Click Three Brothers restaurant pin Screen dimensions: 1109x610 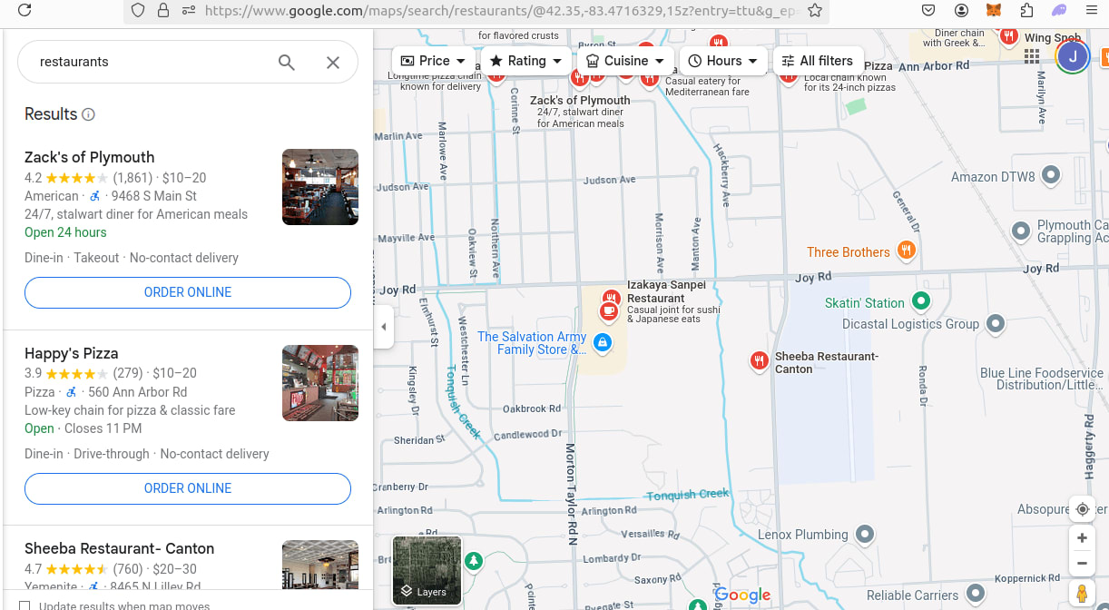click(906, 251)
